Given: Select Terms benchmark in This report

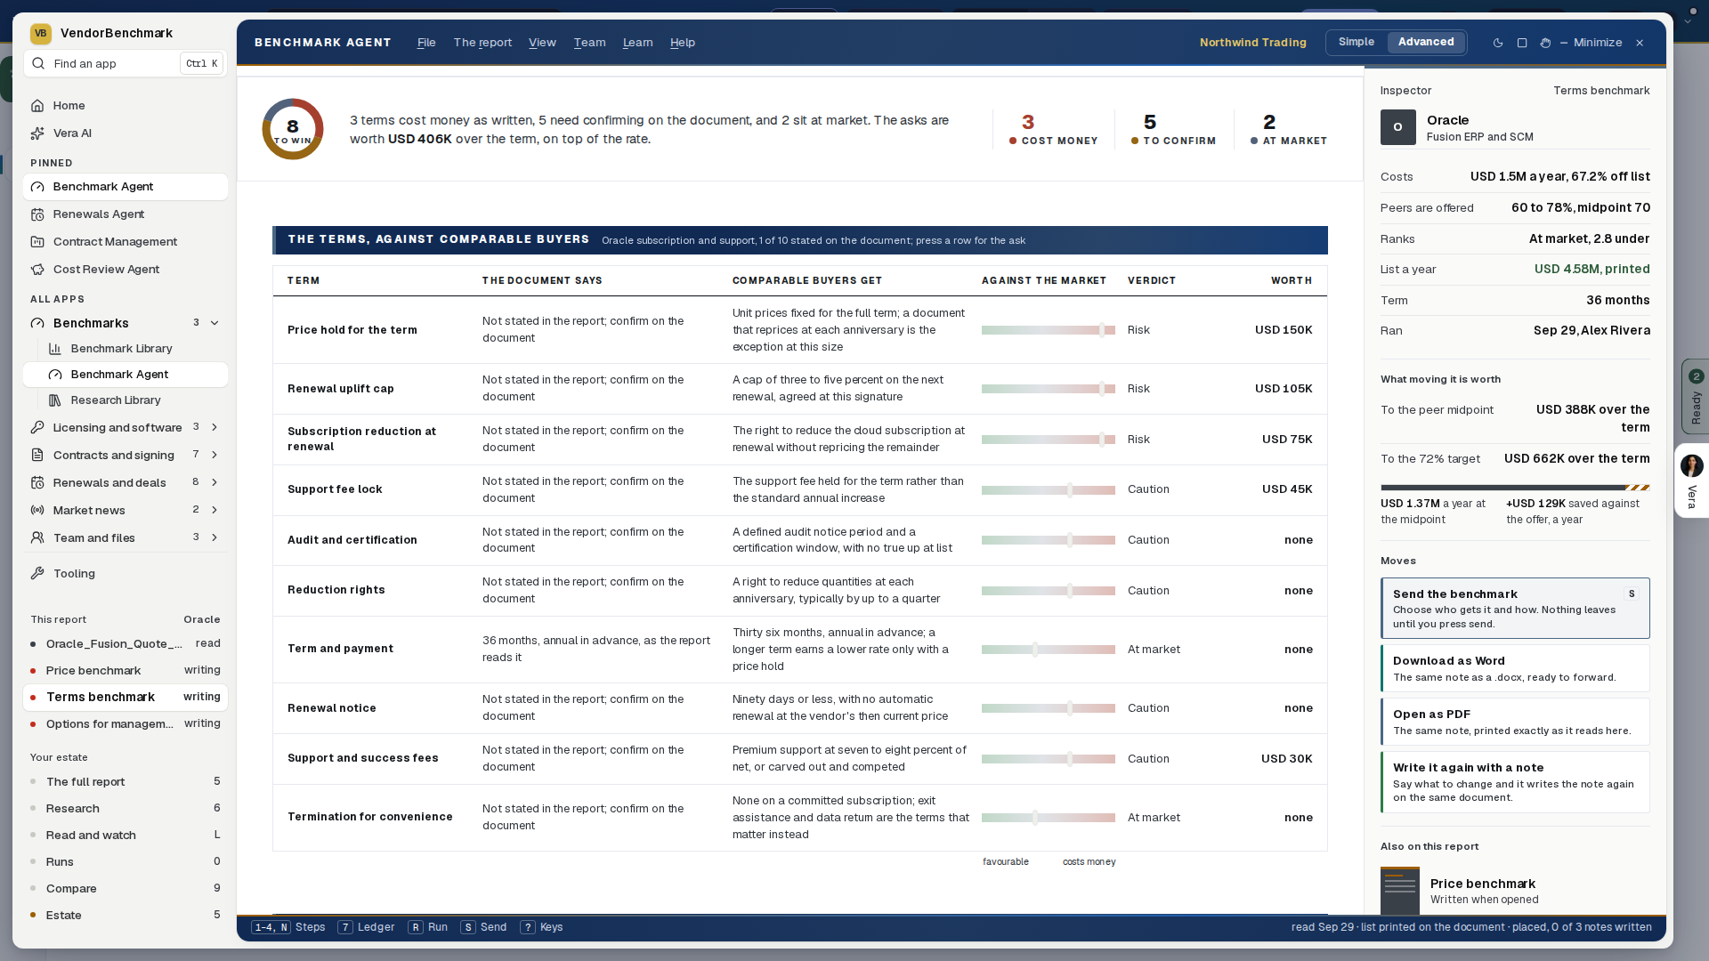Looking at the screenshot, I should click(x=126, y=698).
